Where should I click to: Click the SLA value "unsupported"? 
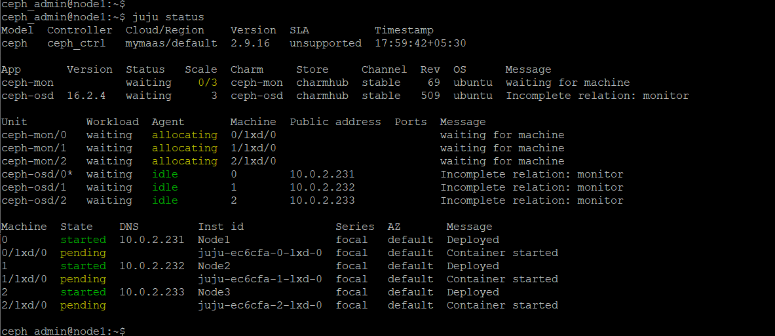pos(326,43)
